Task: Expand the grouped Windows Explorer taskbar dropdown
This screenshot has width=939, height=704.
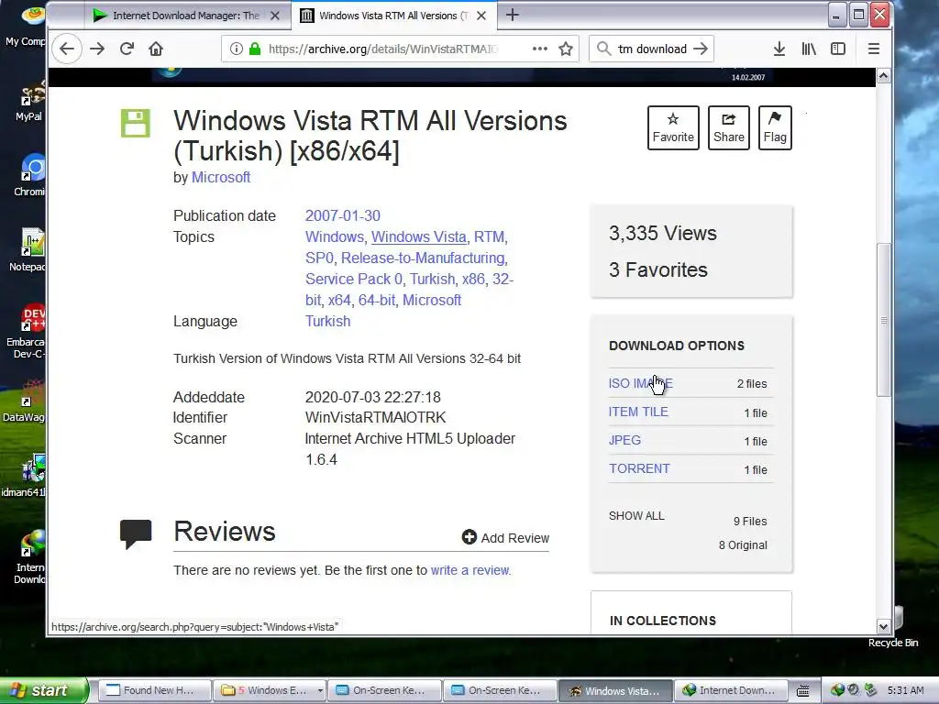Action: pos(320,690)
